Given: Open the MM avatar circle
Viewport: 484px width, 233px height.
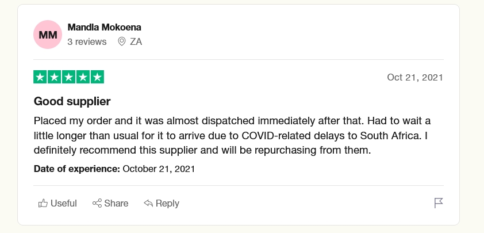Looking at the screenshot, I should pos(48,35).
